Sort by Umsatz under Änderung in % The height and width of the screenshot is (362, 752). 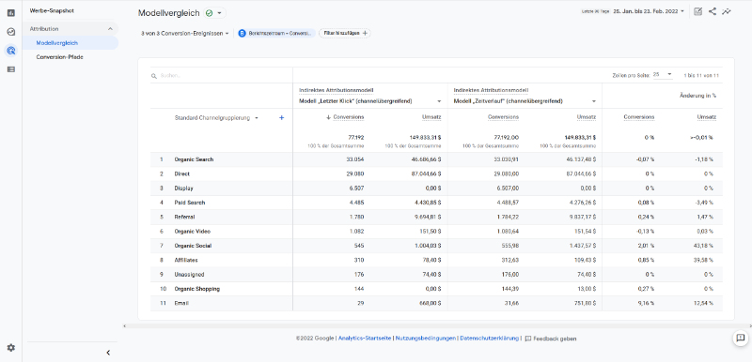707,117
